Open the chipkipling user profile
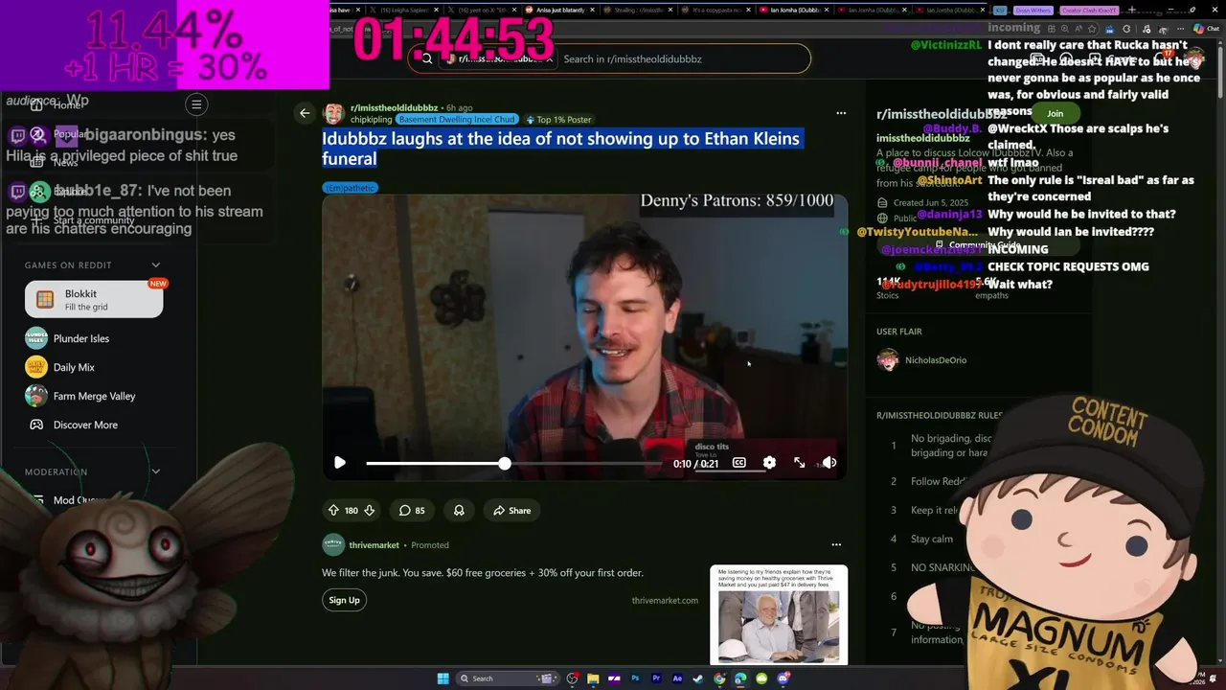 point(371,120)
